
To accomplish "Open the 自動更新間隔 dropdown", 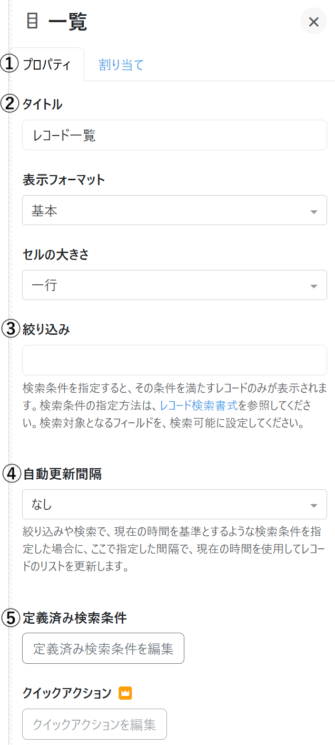I will pyautogui.click(x=174, y=505).
